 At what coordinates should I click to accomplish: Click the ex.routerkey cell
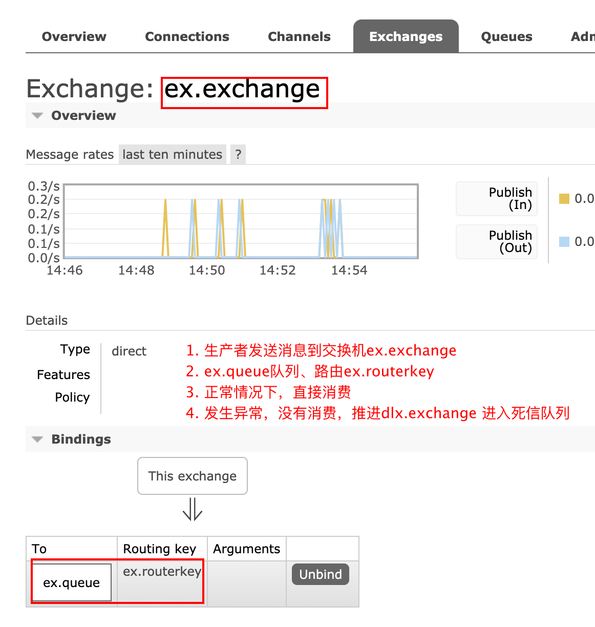pyautogui.click(x=162, y=572)
